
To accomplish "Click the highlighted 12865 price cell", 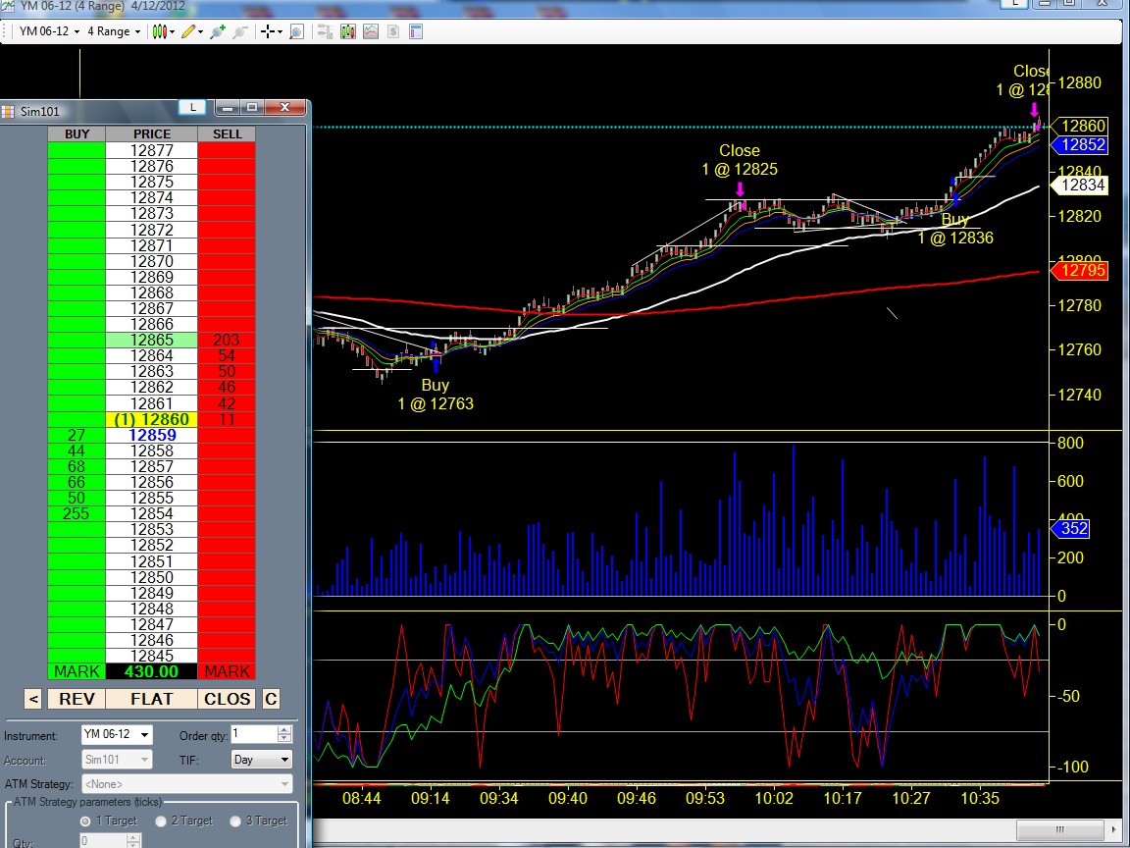I will [151, 341].
